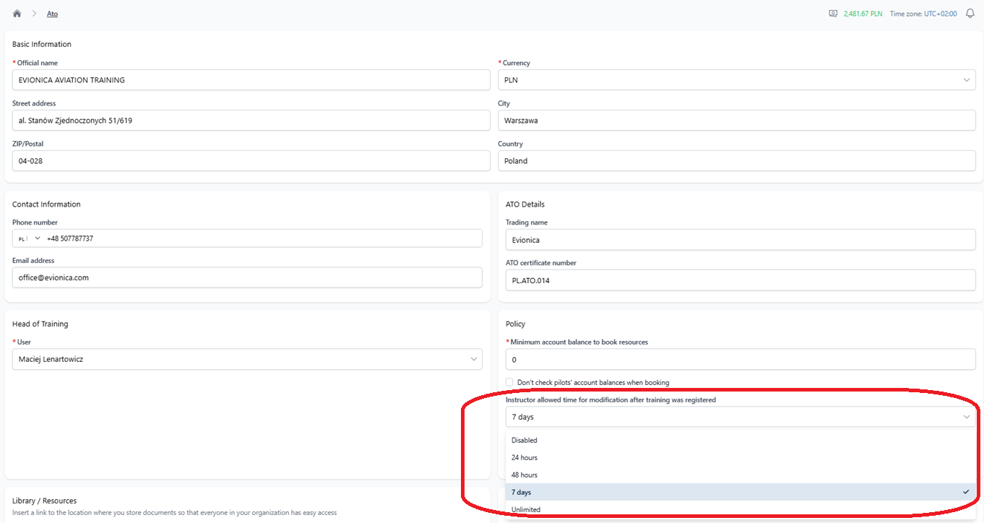
Task: Collapse the 7 days modification time dropdown
Action: (741, 417)
